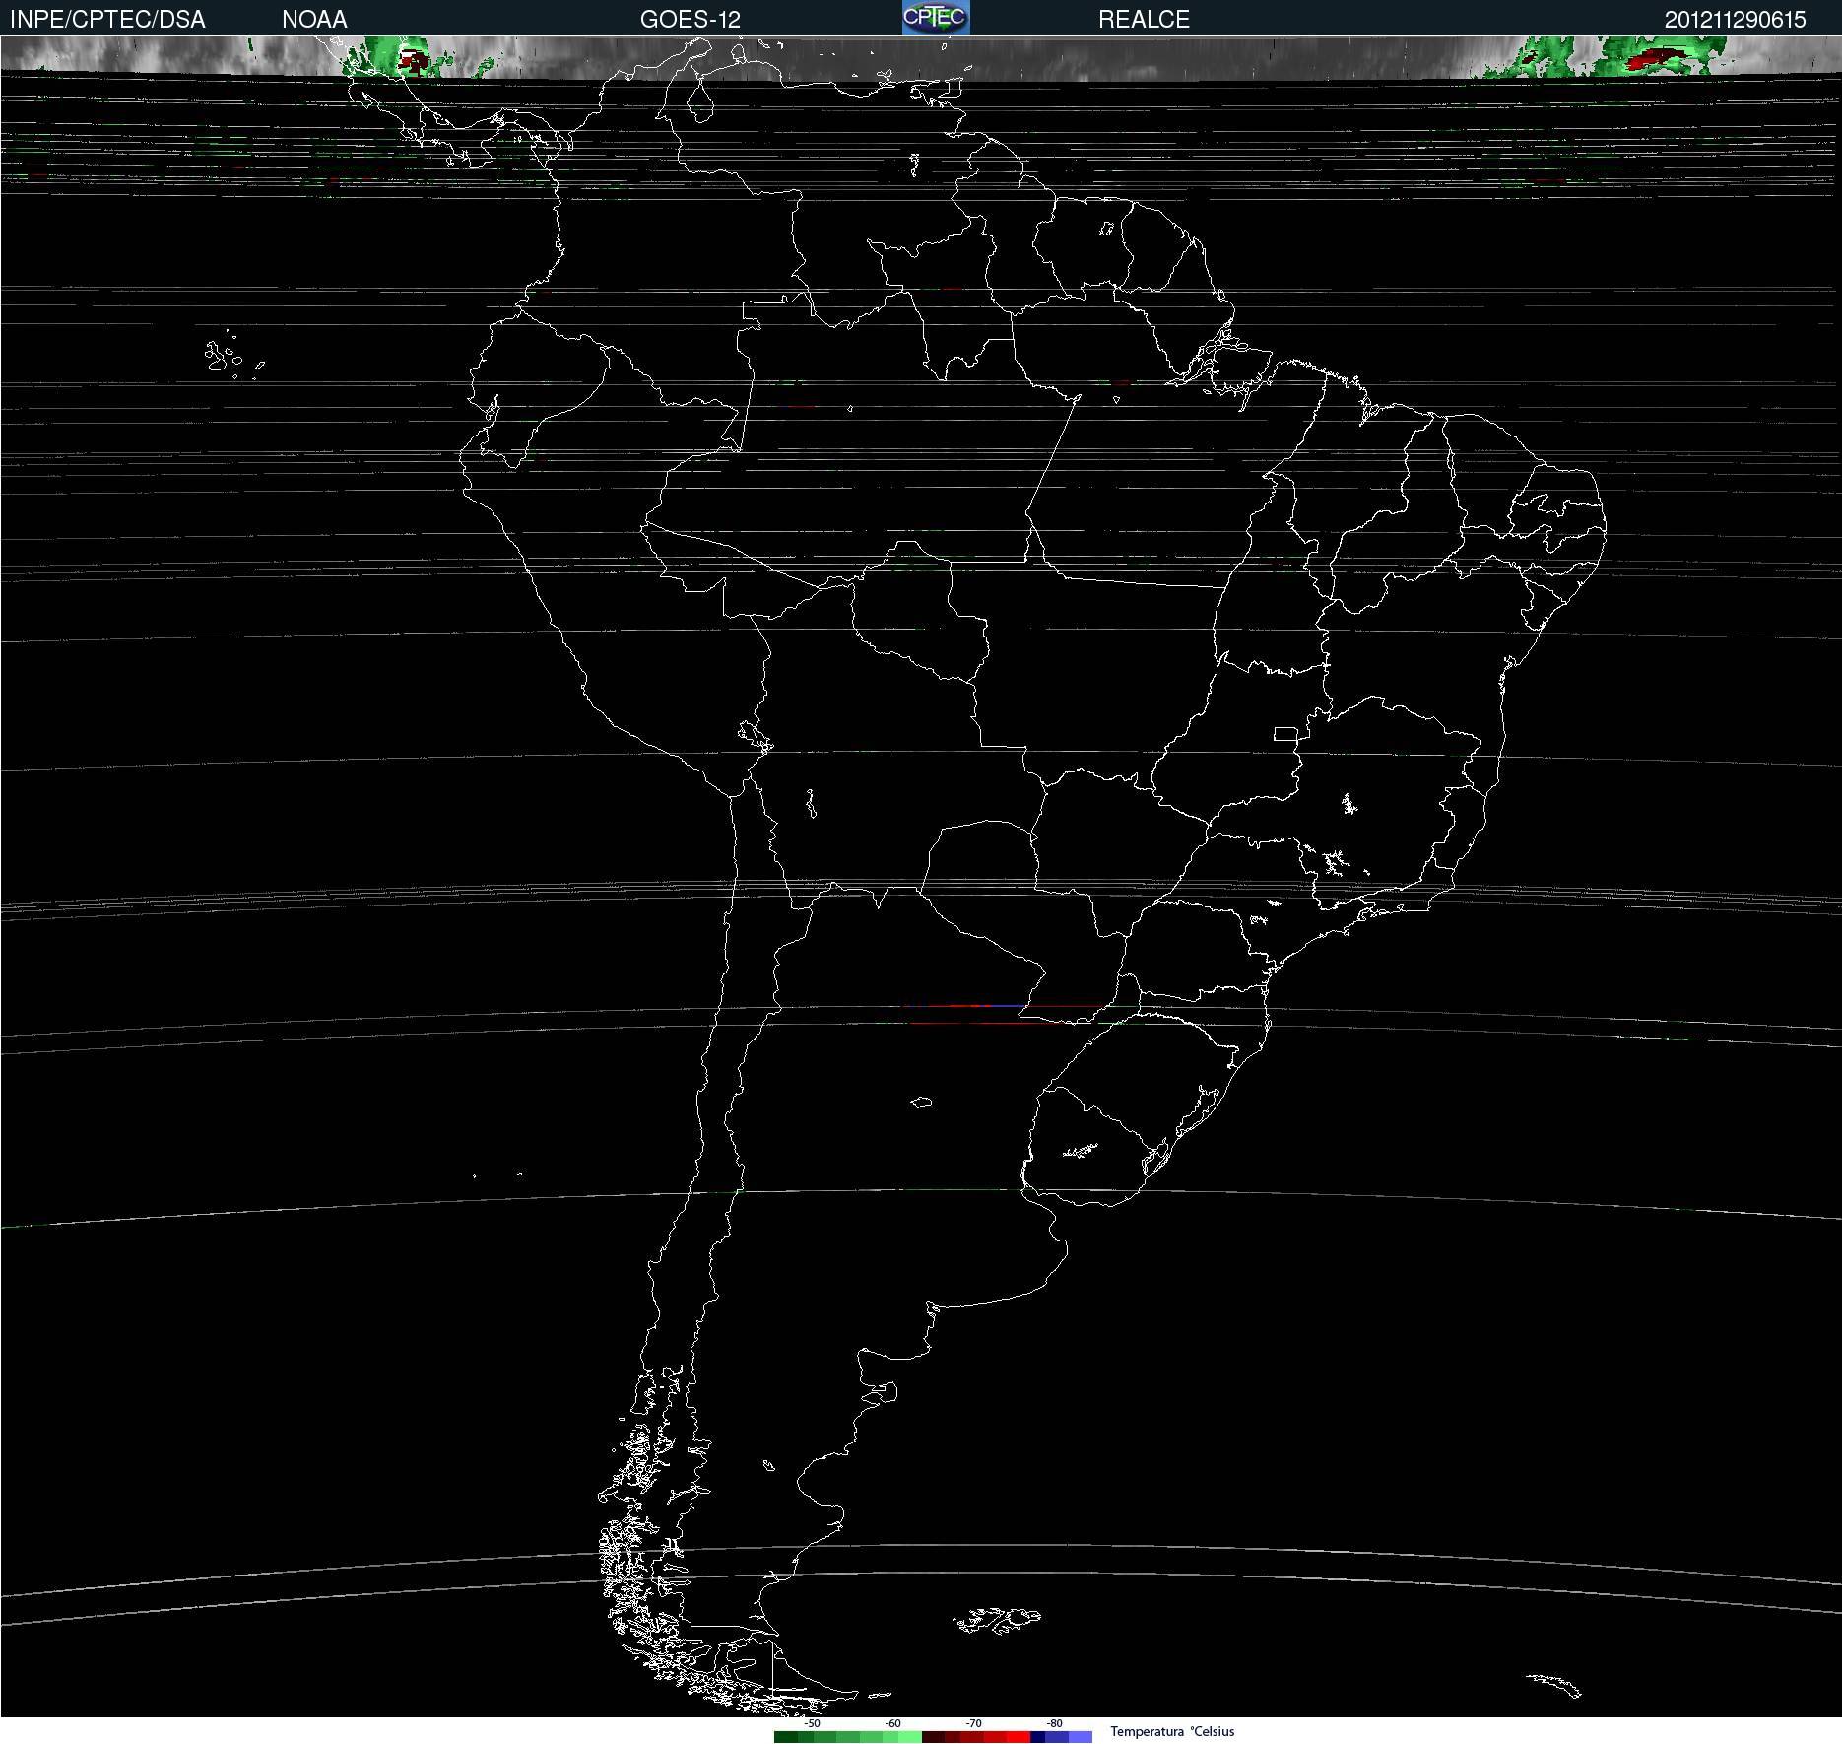1842x1744 pixels.
Task: Click the REALCE header label
Action: [1144, 19]
